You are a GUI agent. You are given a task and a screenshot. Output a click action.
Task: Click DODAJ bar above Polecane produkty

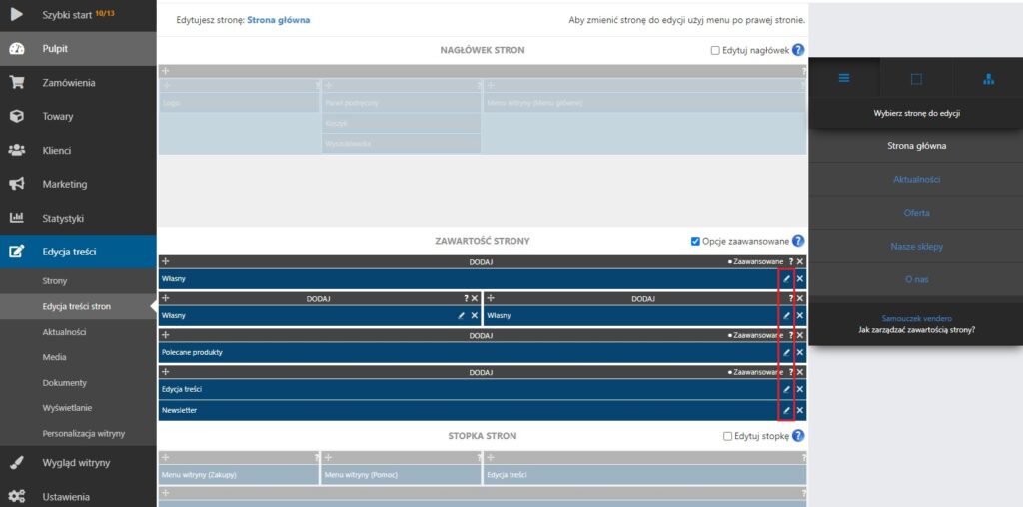click(481, 336)
